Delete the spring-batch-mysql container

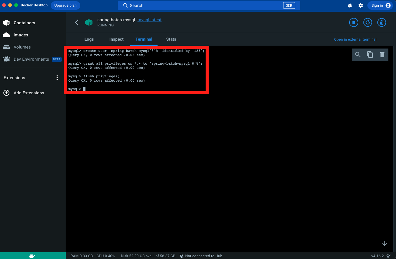[382, 22]
